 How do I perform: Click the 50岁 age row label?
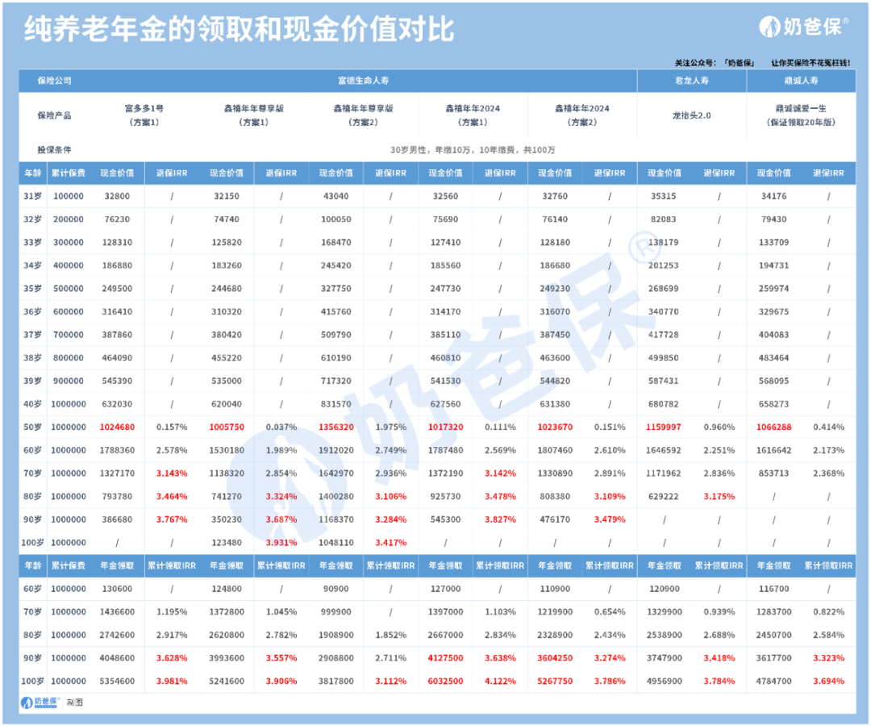tap(33, 428)
